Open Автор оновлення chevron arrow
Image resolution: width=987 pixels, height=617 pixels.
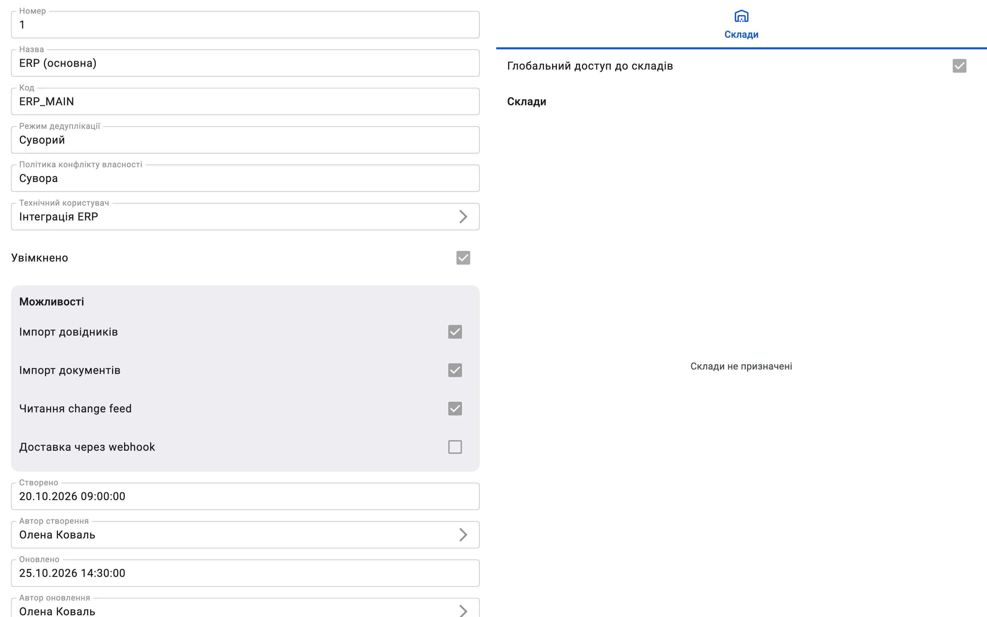point(463,611)
